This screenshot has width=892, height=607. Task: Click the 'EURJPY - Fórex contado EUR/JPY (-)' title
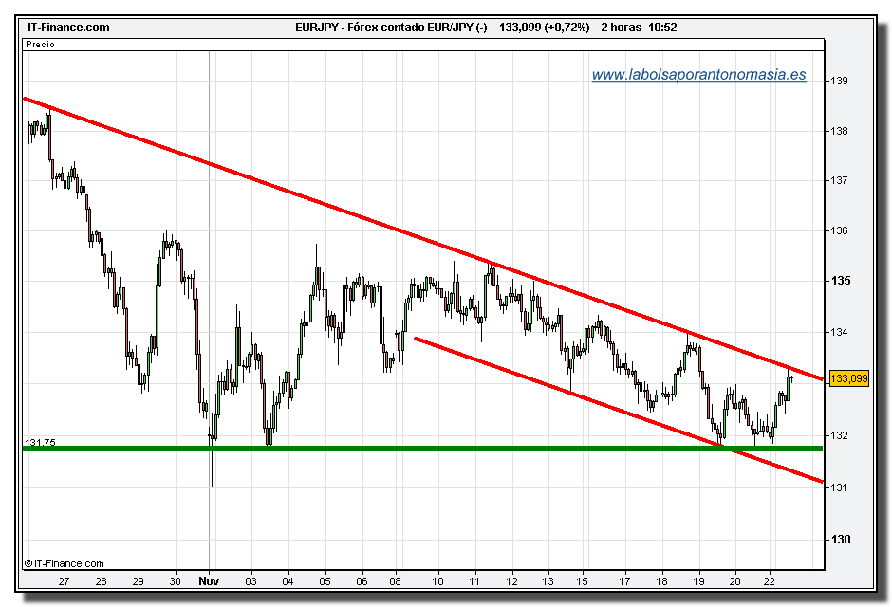pos(391,28)
